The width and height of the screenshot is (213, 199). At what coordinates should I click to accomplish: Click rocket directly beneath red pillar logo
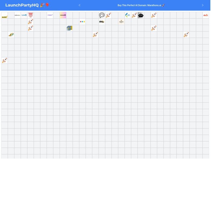[31, 22]
